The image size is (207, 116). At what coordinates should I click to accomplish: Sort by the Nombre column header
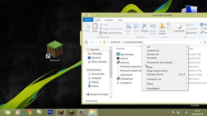coord(120,49)
